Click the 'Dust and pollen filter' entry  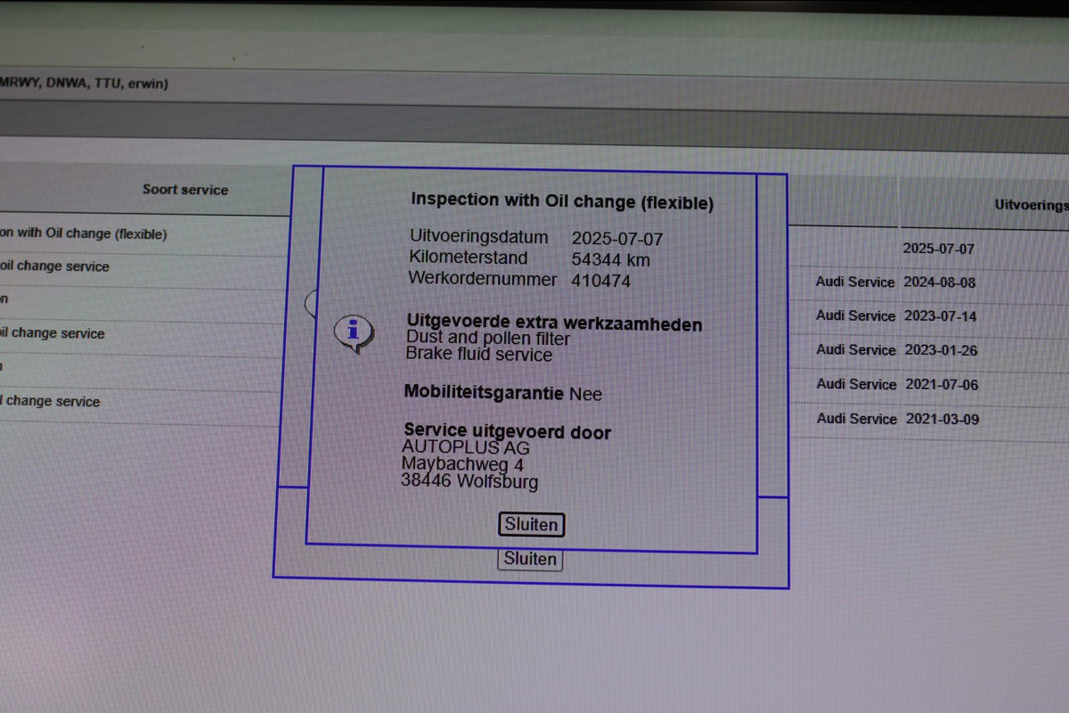[x=487, y=339]
